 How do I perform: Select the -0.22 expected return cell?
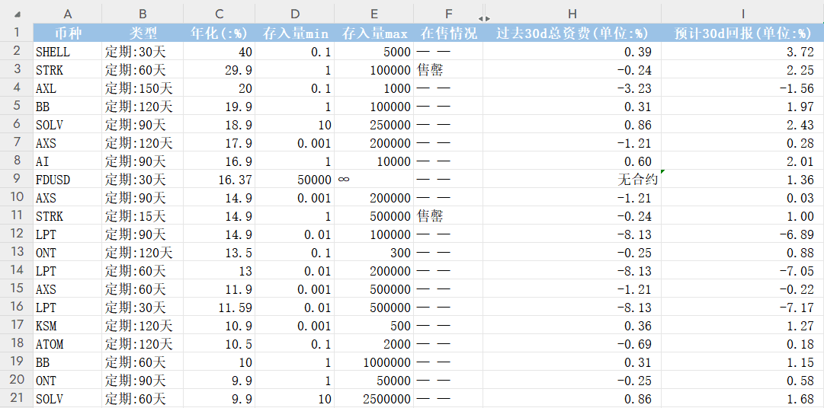pyautogui.click(x=742, y=288)
